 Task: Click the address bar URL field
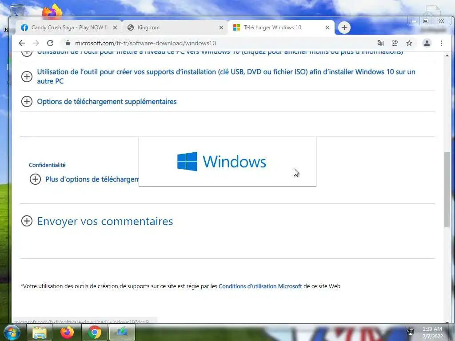(x=218, y=43)
